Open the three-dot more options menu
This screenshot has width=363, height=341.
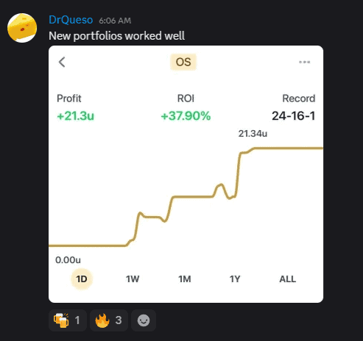coord(304,62)
